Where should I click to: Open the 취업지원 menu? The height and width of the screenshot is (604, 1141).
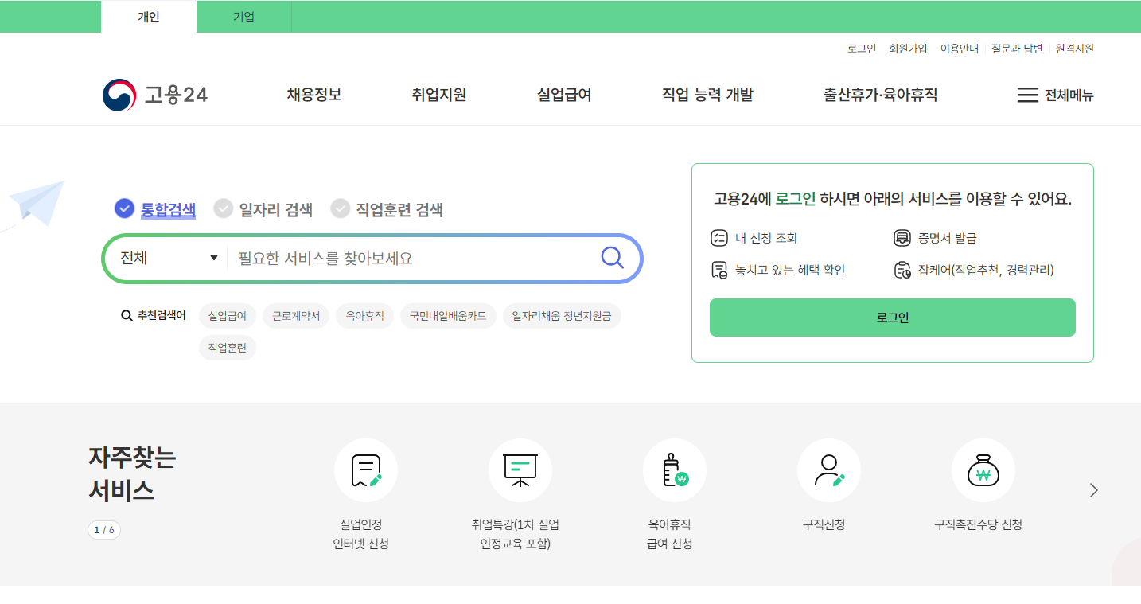(439, 95)
